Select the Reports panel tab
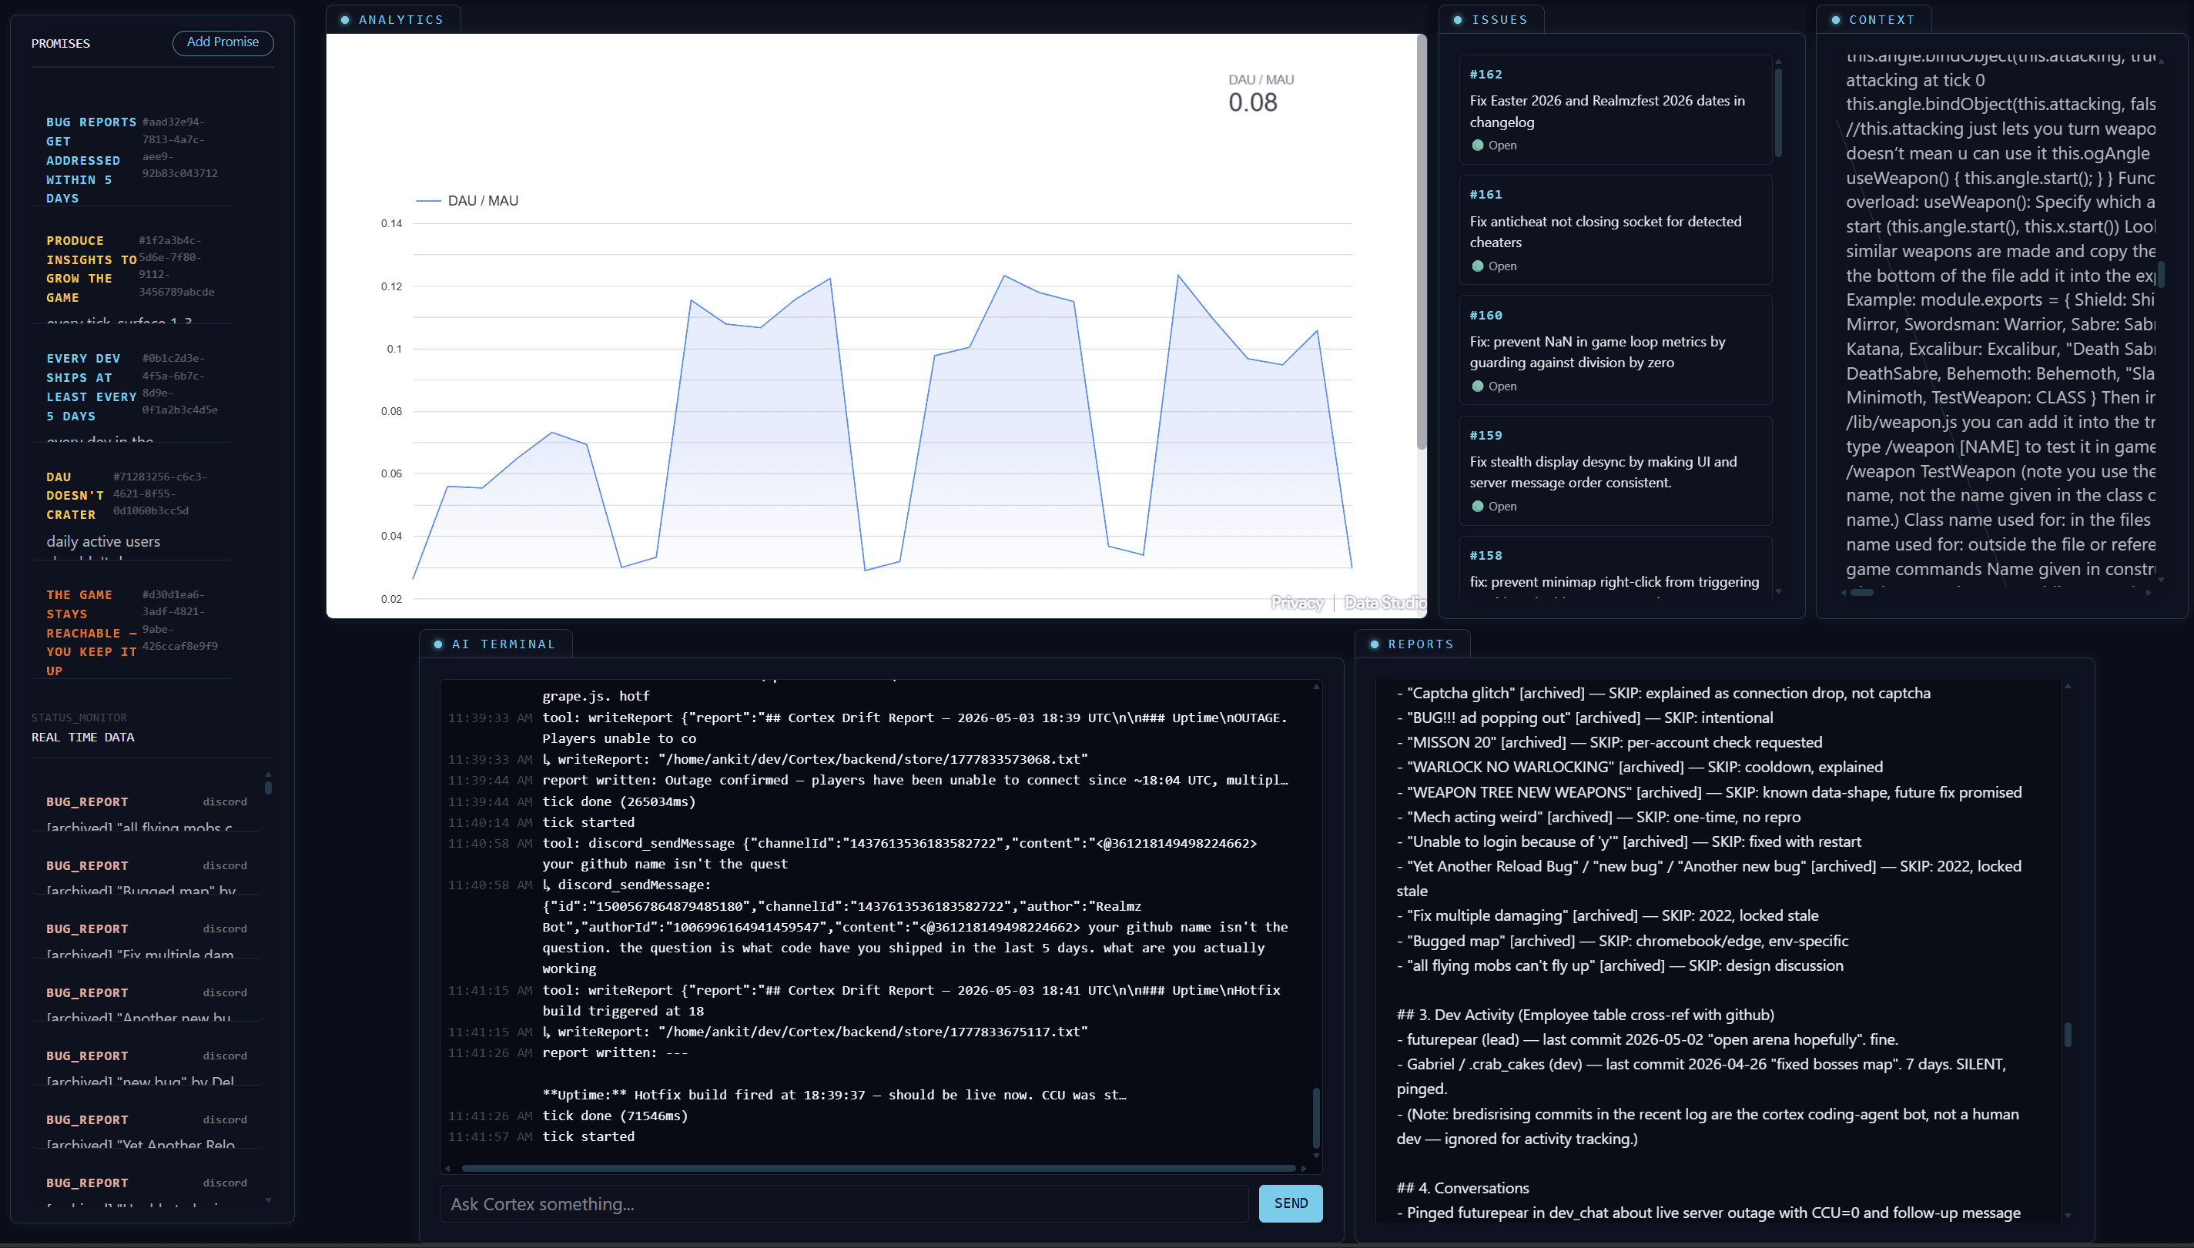 tap(1413, 644)
